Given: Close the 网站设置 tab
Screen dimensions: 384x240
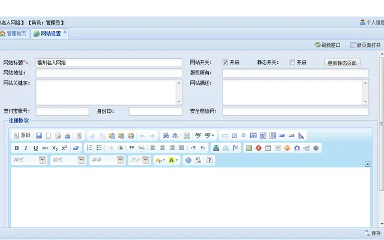Looking at the screenshot, I should pyautogui.click(x=65, y=32).
